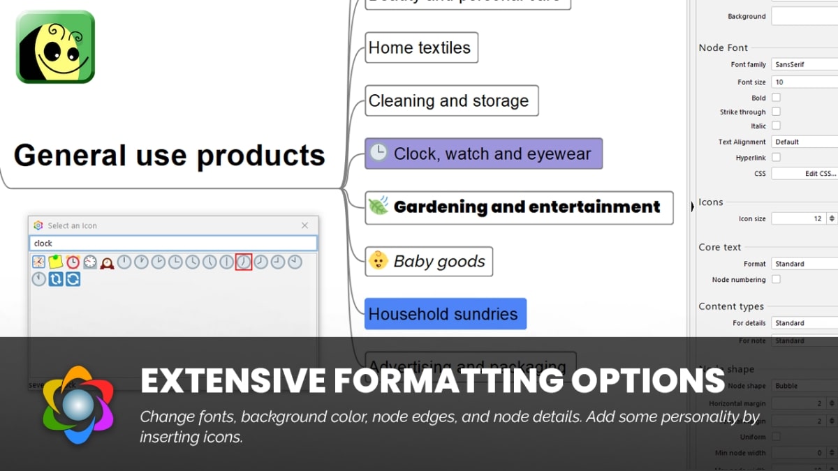
Task: Select the blue "Household sundries" node
Action: (446, 314)
